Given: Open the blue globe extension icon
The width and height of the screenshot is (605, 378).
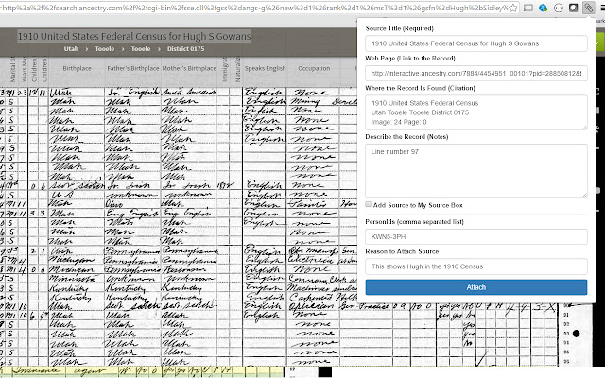Looking at the screenshot, I should coord(543,8).
